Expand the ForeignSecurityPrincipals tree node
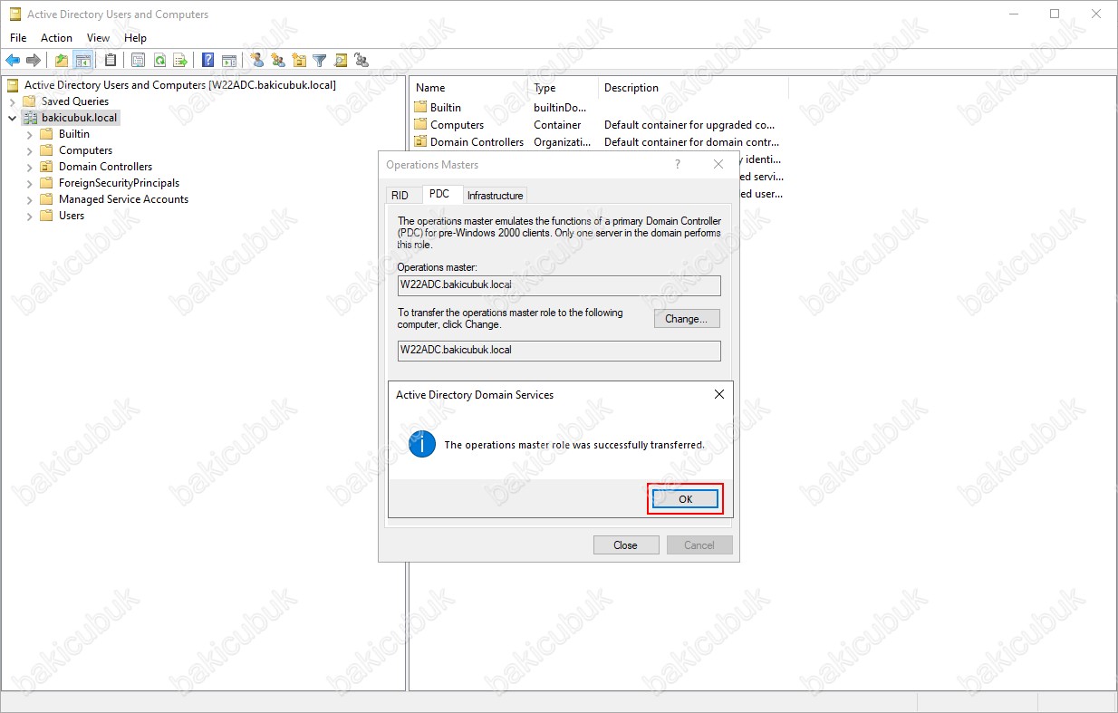Image resolution: width=1118 pixels, height=713 pixels. click(x=30, y=183)
